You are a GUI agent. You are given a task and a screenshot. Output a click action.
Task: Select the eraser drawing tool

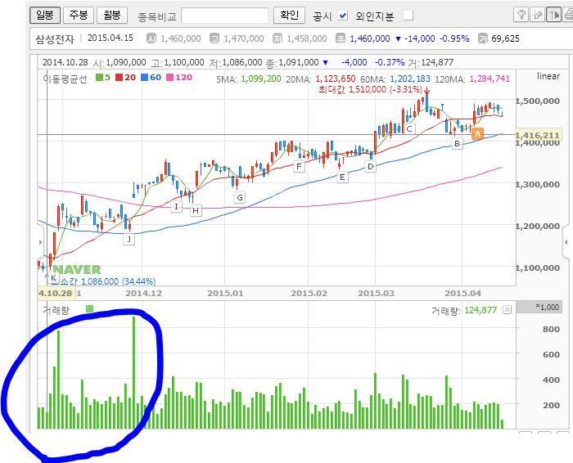(x=538, y=15)
